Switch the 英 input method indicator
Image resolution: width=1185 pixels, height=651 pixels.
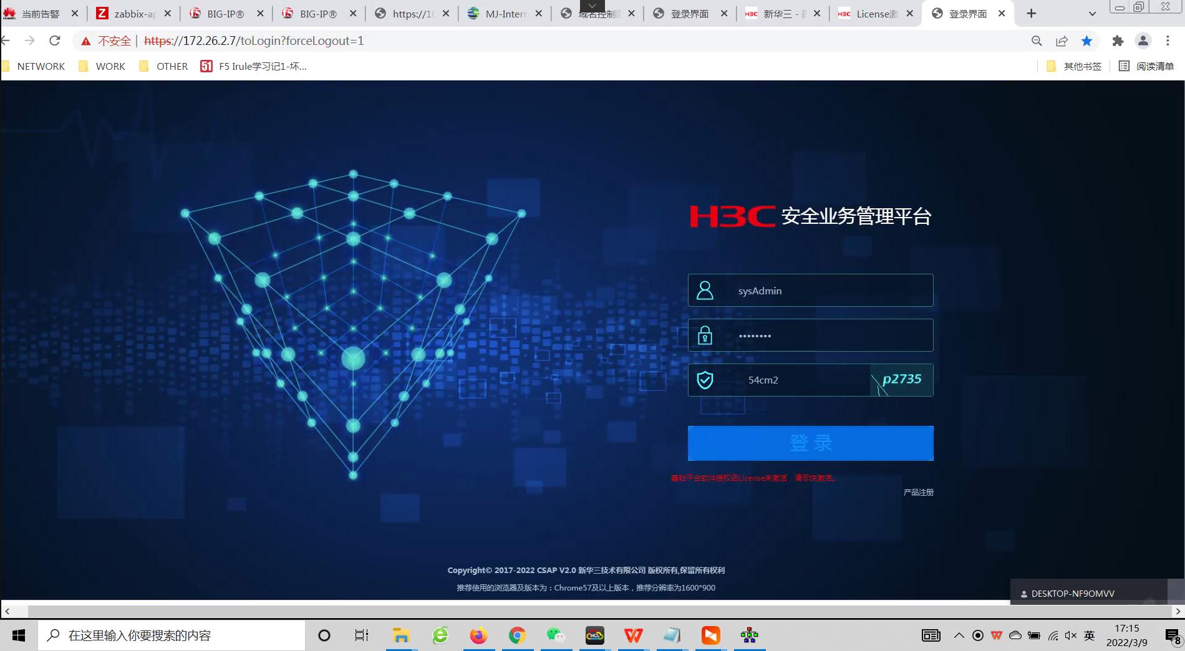pos(1090,635)
